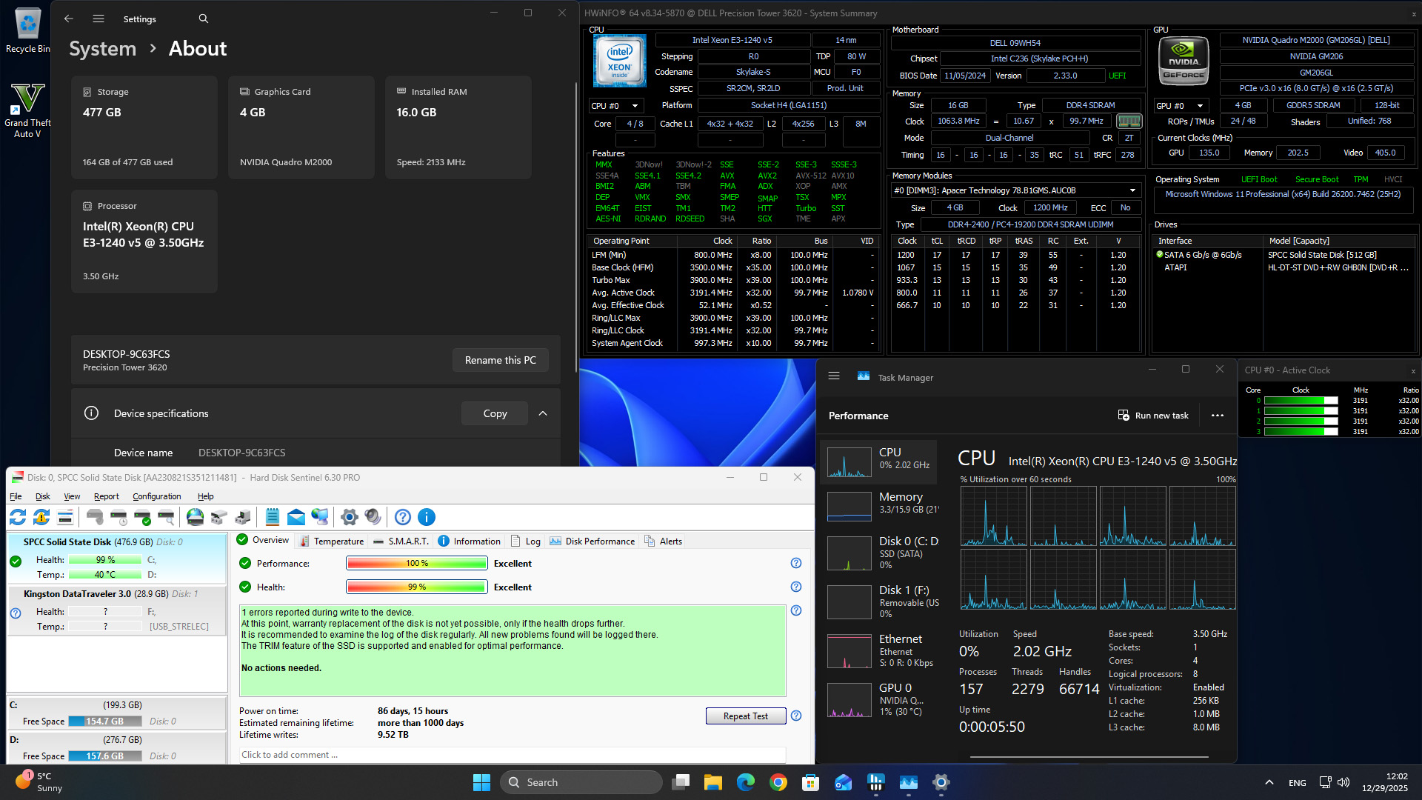This screenshot has height=800, width=1422.
Task: Open Hard Disk Sentinel gear configuration icon
Action: 349,517
